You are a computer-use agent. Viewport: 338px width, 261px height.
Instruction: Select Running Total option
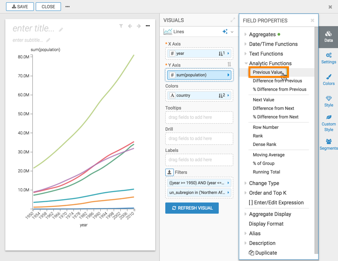pos(266,172)
